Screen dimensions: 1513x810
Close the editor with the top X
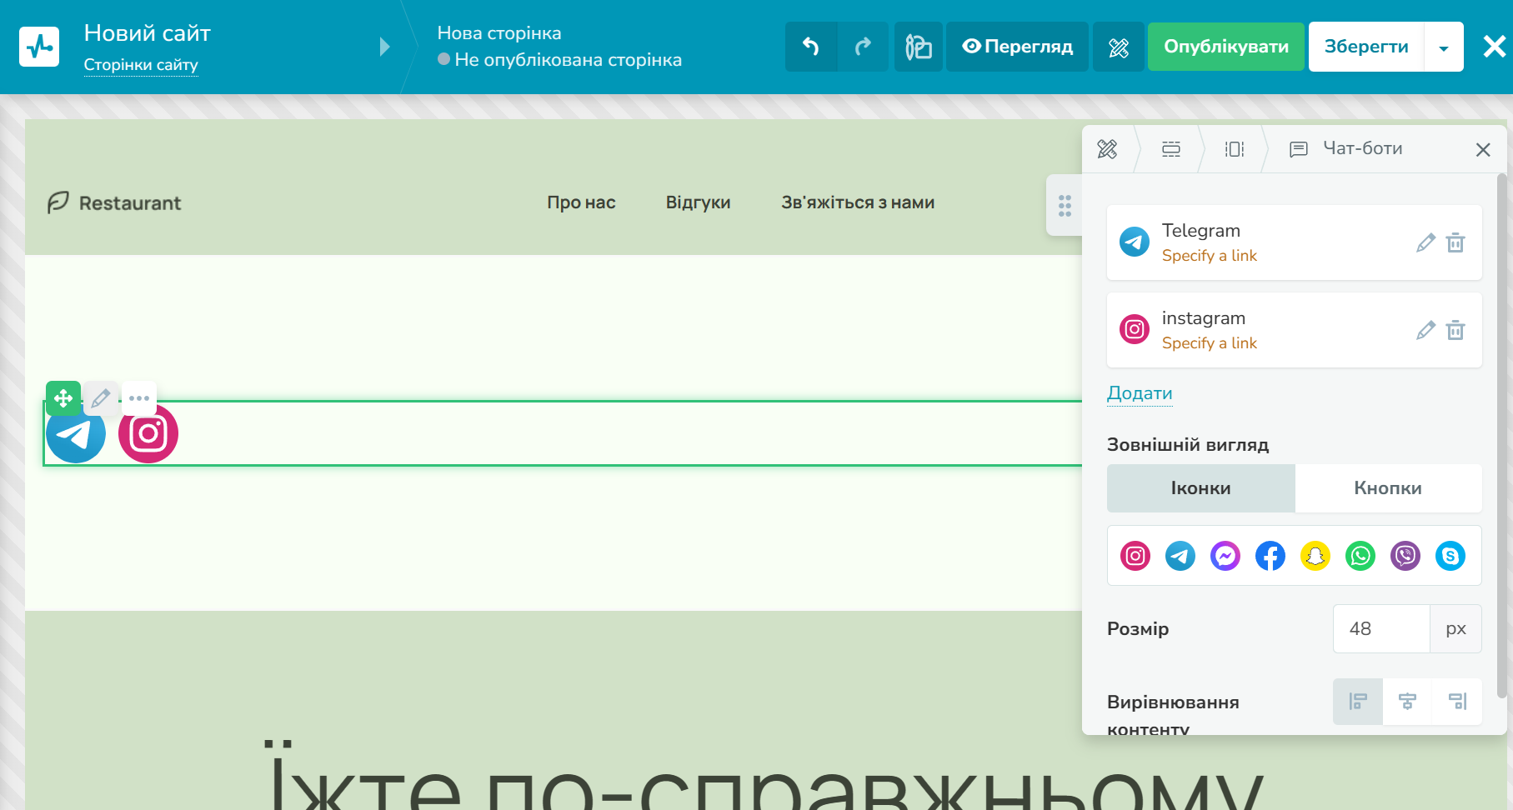coord(1494,47)
